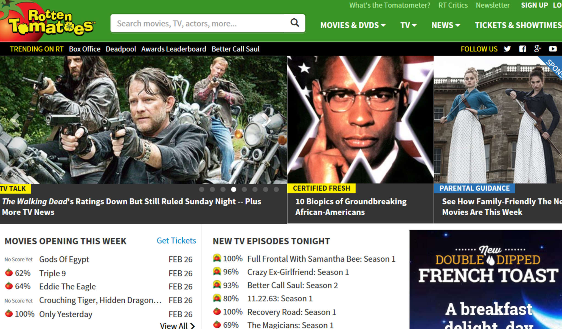Open the Box Office trending link
This screenshot has height=329, width=562.
click(85, 49)
